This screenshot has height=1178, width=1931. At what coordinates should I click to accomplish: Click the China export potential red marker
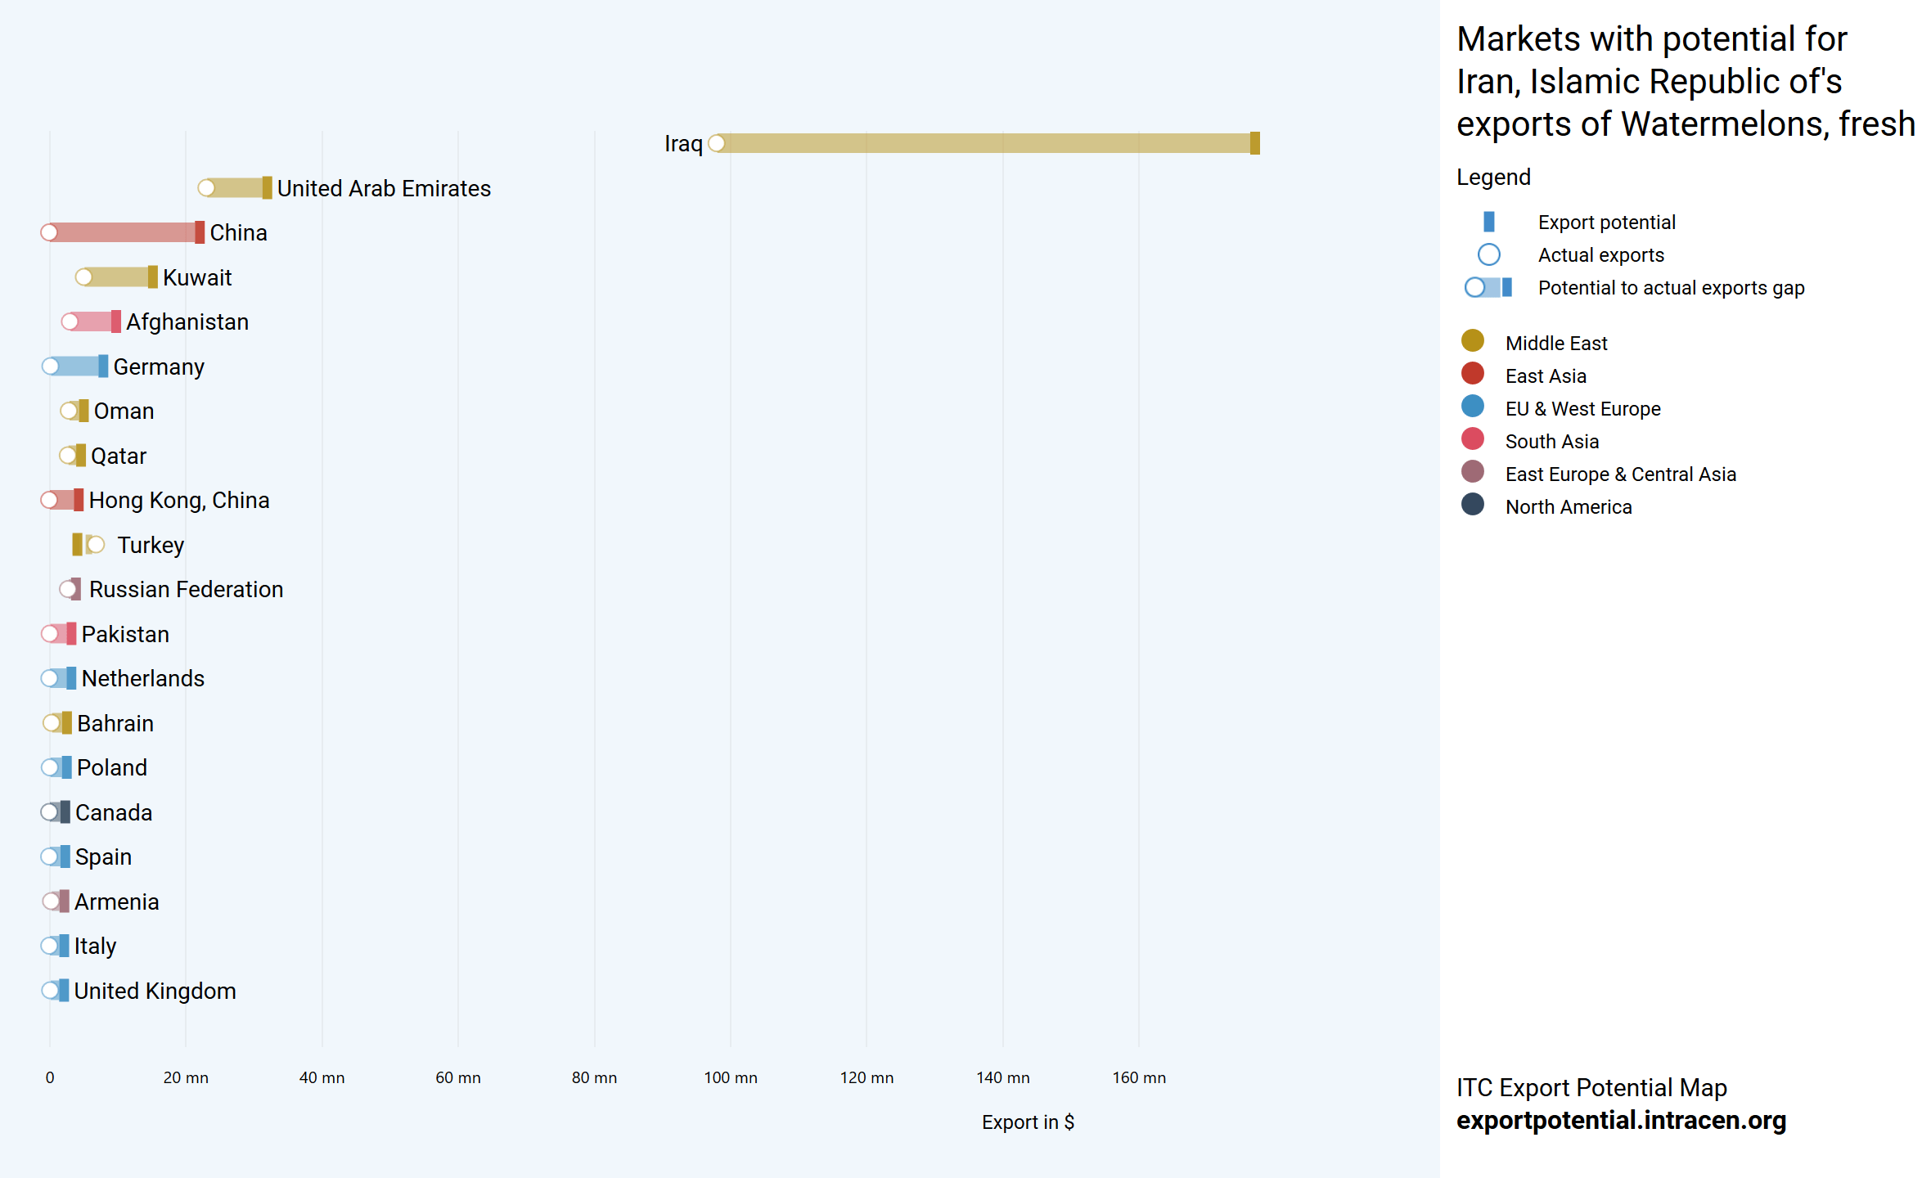click(200, 232)
